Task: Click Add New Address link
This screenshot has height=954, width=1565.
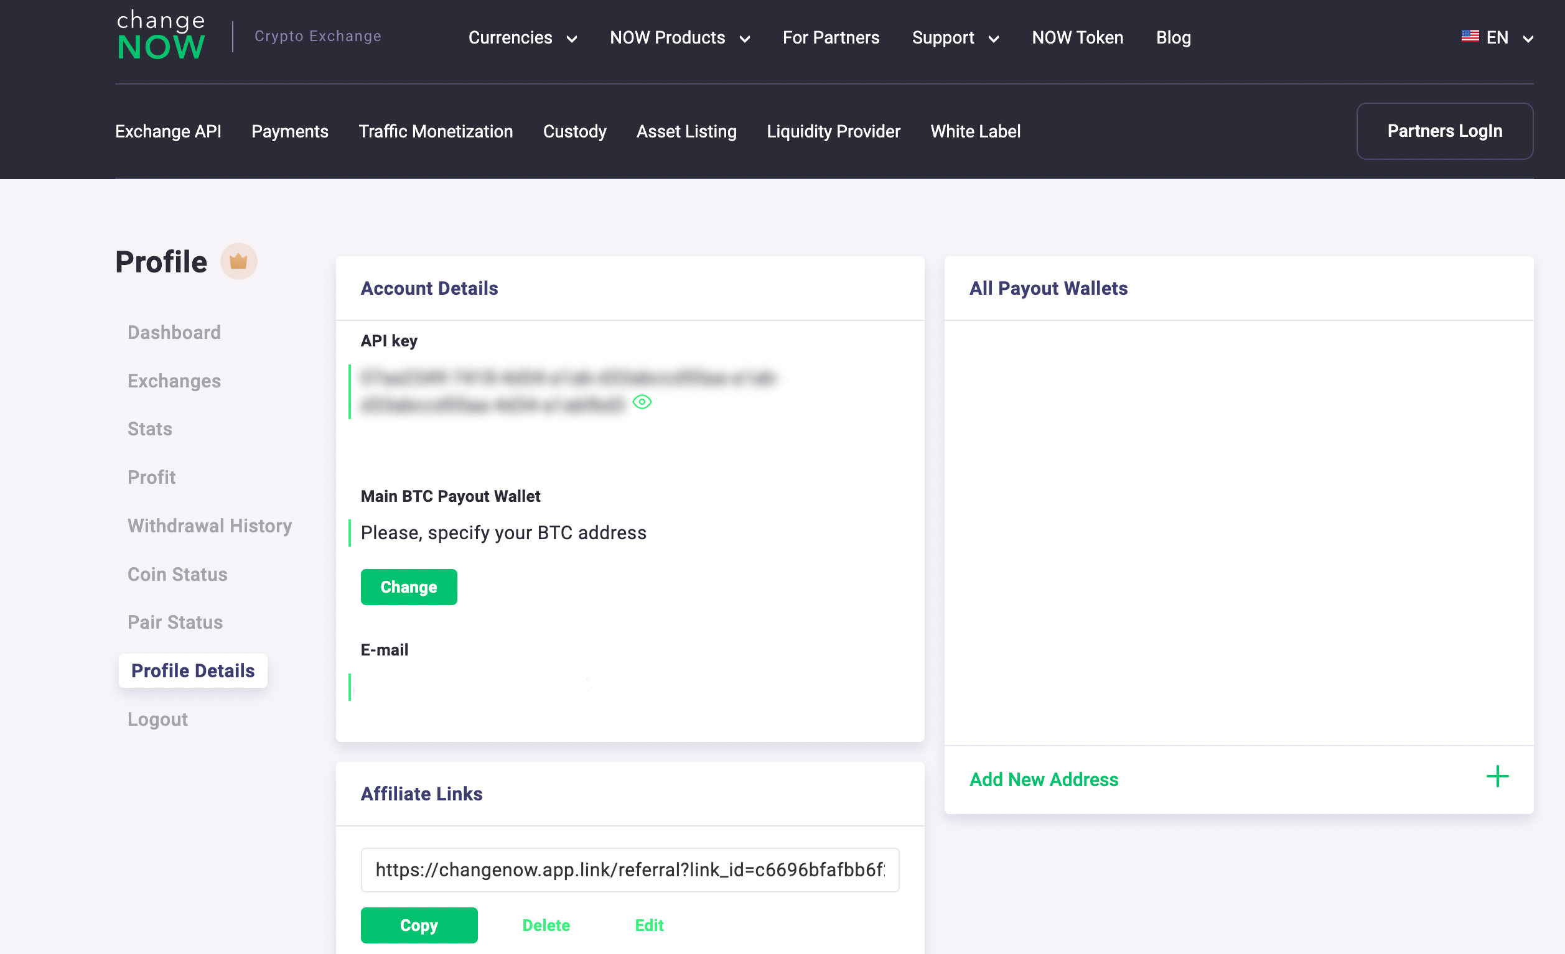Action: tap(1044, 779)
